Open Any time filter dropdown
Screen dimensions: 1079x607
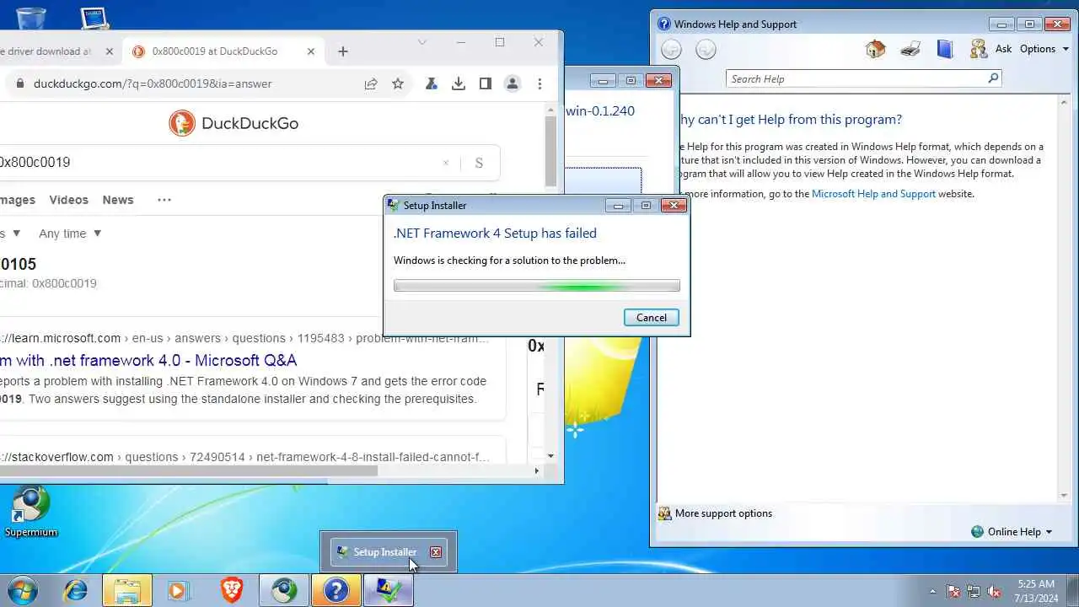click(x=70, y=234)
